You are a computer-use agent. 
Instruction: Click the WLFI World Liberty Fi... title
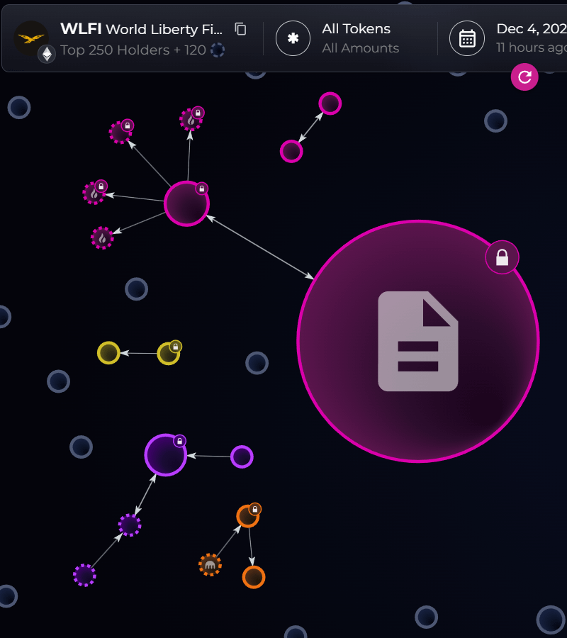click(142, 29)
